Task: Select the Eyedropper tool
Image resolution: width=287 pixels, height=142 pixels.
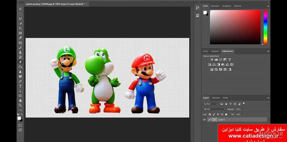Action: point(20,38)
